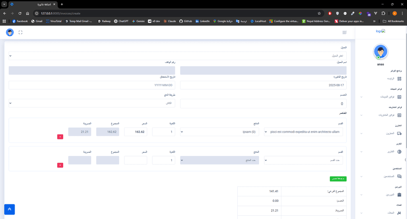Click the fullscreen toggle icon in header
The width and height of the screenshot is (407, 219).
(21, 33)
